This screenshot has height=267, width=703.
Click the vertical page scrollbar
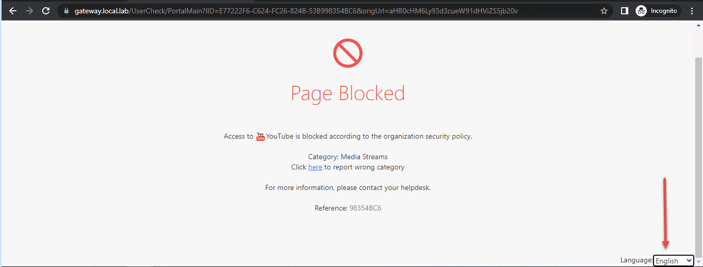click(699, 154)
